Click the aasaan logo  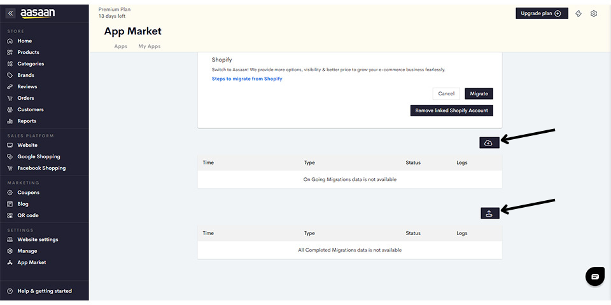click(x=38, y=13)
